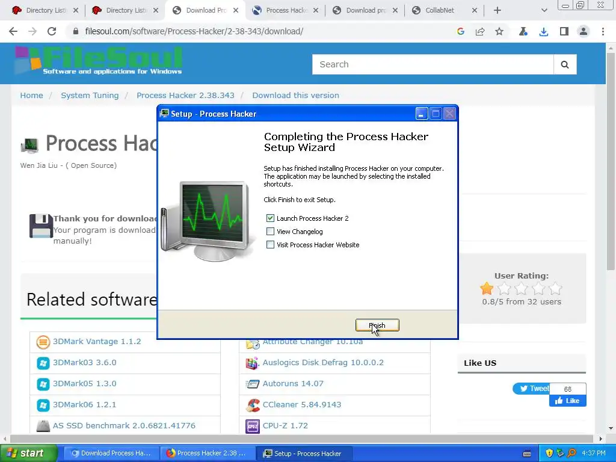Click the Google icon in address bar
This screenshot has width=616, height=462.
click(x=461, y=31)
